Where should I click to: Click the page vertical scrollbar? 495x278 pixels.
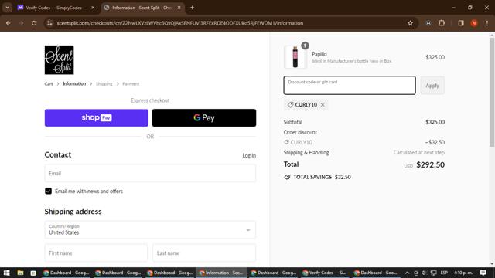pyautogui.click(x=492, y=92)
